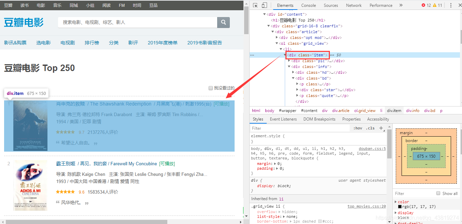
Task: Click the ellipsis beside the selected DOM row
Action: click(252, 55)
